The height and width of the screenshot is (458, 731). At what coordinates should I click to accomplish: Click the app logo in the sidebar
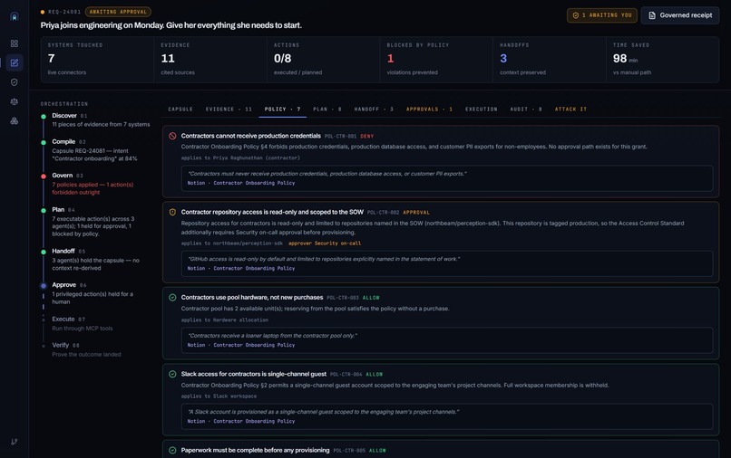(x=15, y=17)
